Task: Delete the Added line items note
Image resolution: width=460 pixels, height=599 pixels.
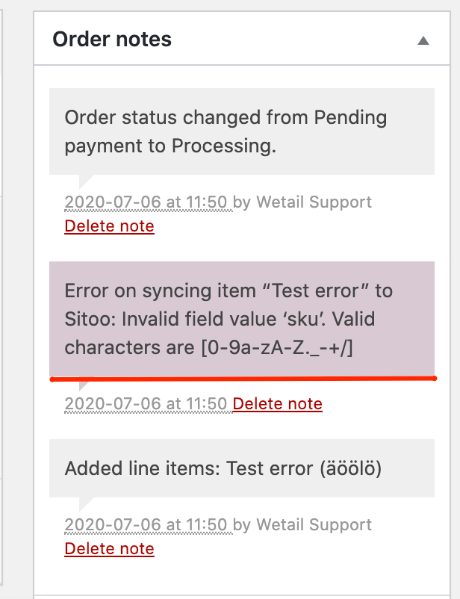Action: point(109,549)
